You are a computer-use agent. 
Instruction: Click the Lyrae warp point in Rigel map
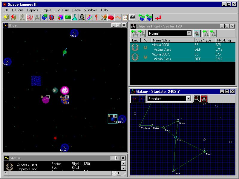65,147
